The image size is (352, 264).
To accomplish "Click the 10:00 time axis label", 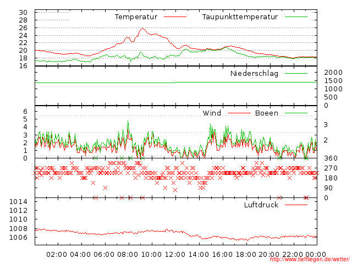I will (x=151, y=255).
